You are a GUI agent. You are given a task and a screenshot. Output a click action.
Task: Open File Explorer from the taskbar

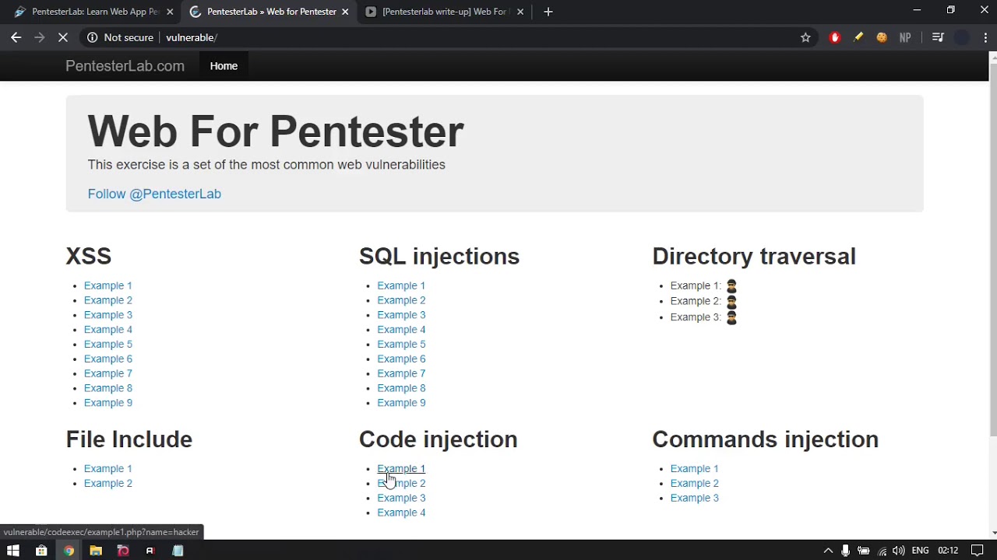pyautogui.click(x=96, y=551)
